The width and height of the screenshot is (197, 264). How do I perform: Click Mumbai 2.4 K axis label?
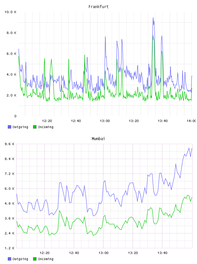pos(10,233)
